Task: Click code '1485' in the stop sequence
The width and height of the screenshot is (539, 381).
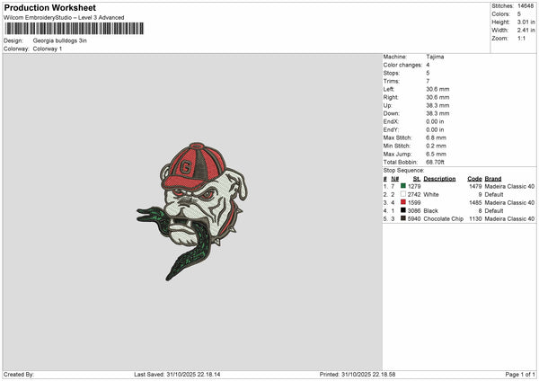Action: point(475,202)
